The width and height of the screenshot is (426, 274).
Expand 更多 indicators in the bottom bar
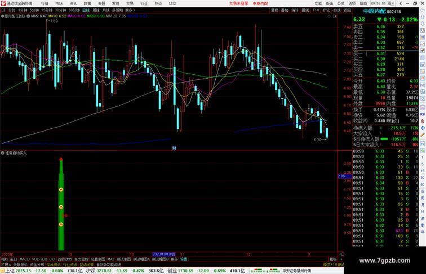tap(174, 259)
